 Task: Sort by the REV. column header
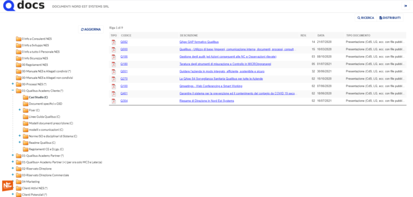point(303,35)
